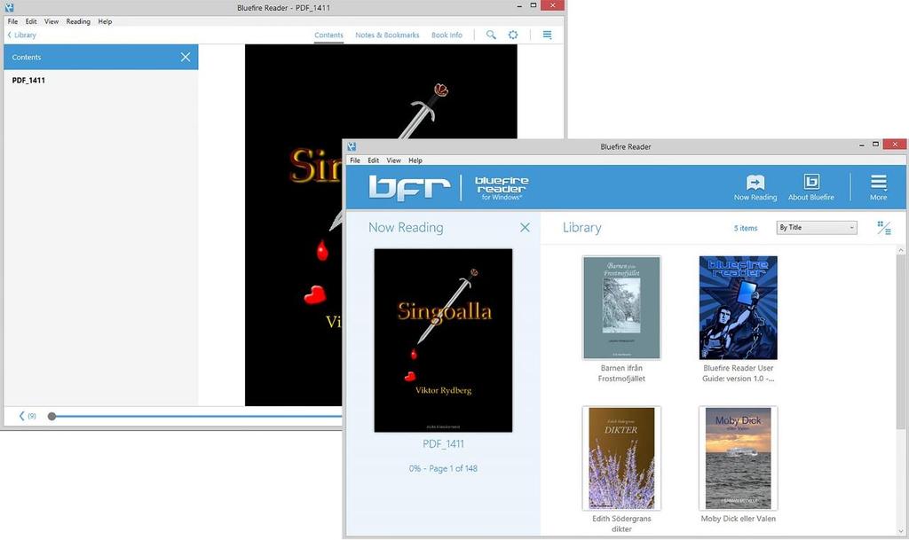The height and width of the screenshot is (540, 909).
Task: Click the '5 items' count label
Action: pyautogui.click(x=746, y=228)
